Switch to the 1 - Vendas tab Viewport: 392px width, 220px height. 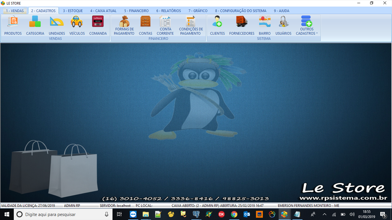click(x=15, y=11)
